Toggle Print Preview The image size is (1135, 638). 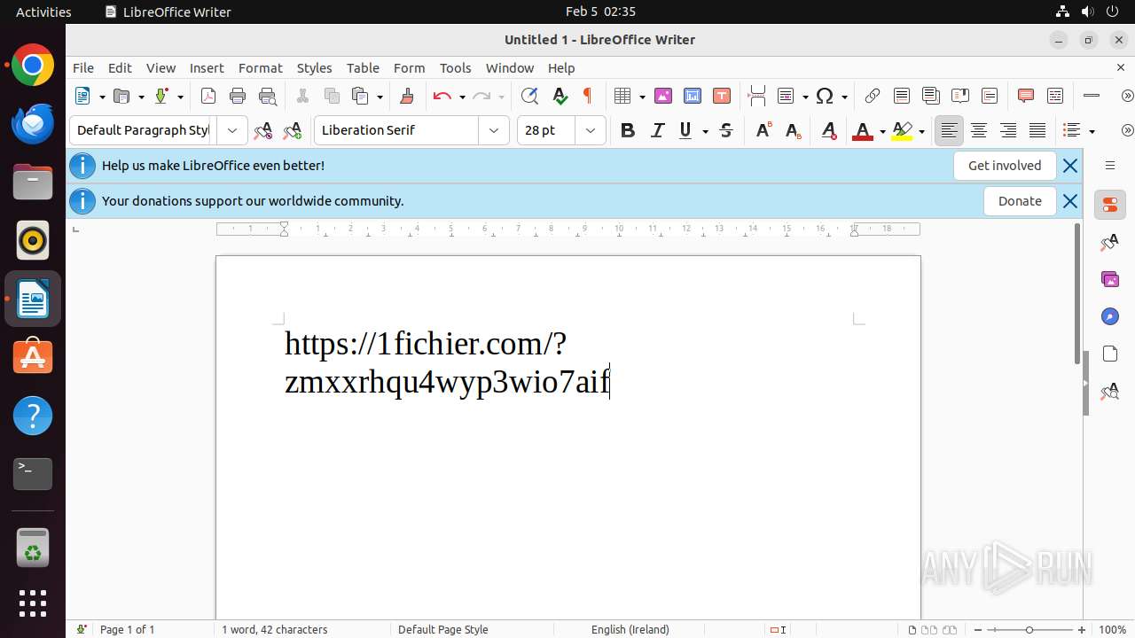pyautogui.click(x=267, y=96)
